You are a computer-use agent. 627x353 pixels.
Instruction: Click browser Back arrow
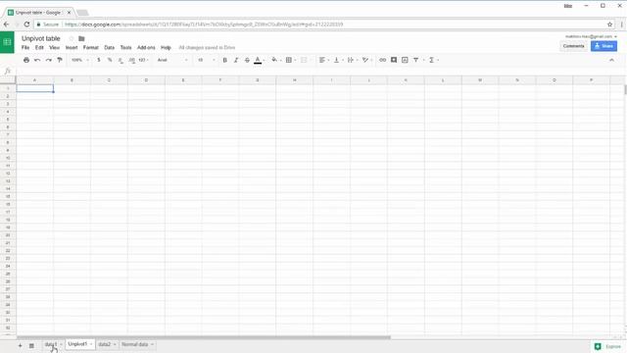[x=7, y=25]
